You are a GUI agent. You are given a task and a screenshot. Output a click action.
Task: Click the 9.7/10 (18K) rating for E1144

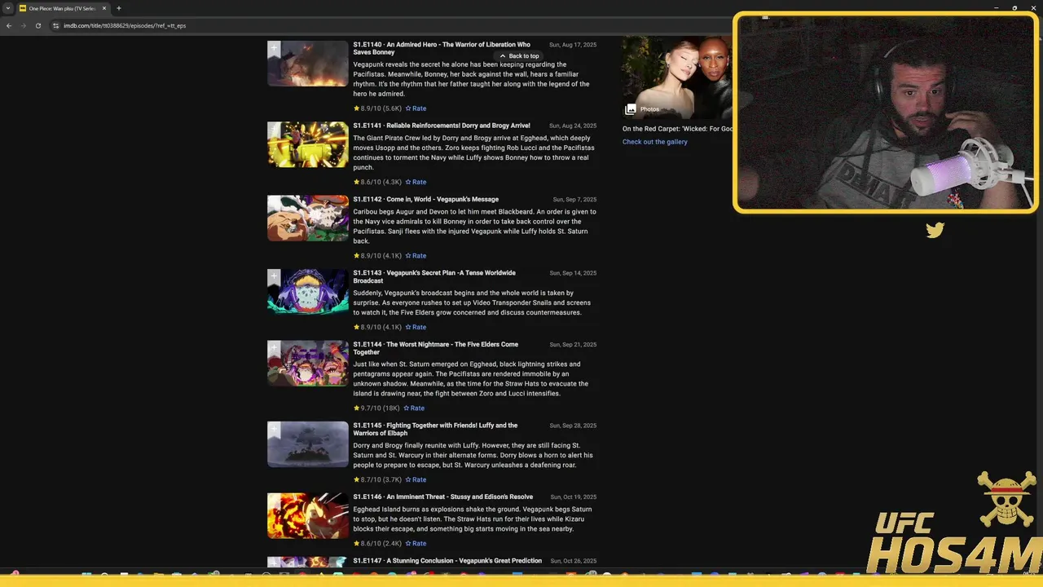[376, 408]
